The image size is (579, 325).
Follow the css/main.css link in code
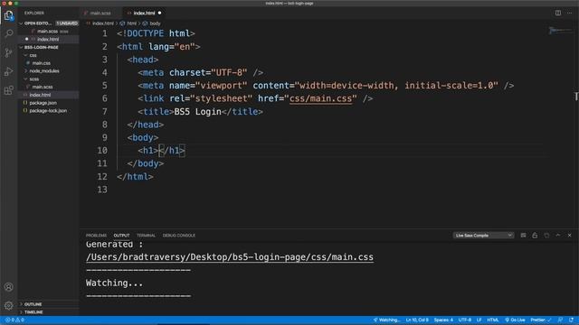320,98
